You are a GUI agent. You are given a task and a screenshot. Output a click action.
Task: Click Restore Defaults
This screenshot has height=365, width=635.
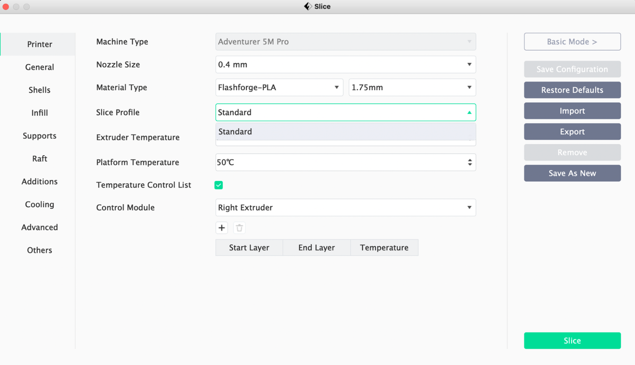point(572,90)
